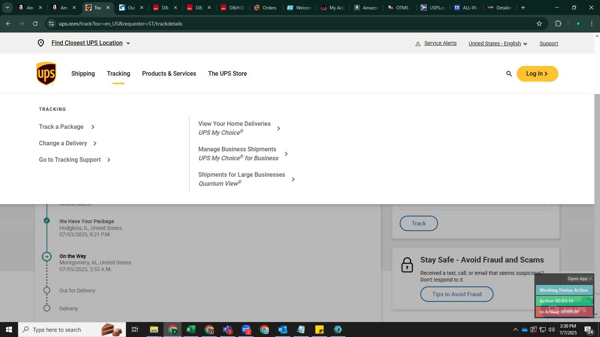Open the Shipping menu
The image size is (600, 337).
[x=83, y=74]
